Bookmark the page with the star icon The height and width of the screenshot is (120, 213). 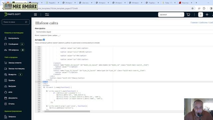(x=192, y=8)
